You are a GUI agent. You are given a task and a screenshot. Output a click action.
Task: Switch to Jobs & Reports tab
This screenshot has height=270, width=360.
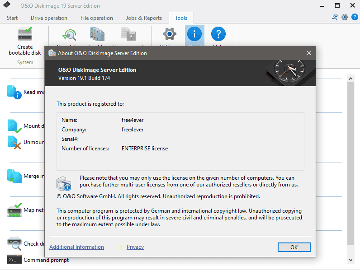(x=144, y=18)
